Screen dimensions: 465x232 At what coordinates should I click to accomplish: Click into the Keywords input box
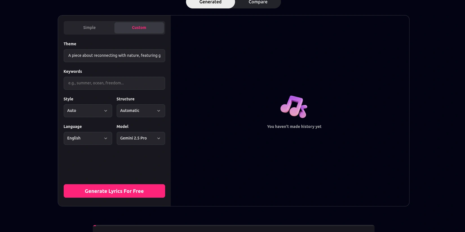pyautogui.click(x=114, y=83)
